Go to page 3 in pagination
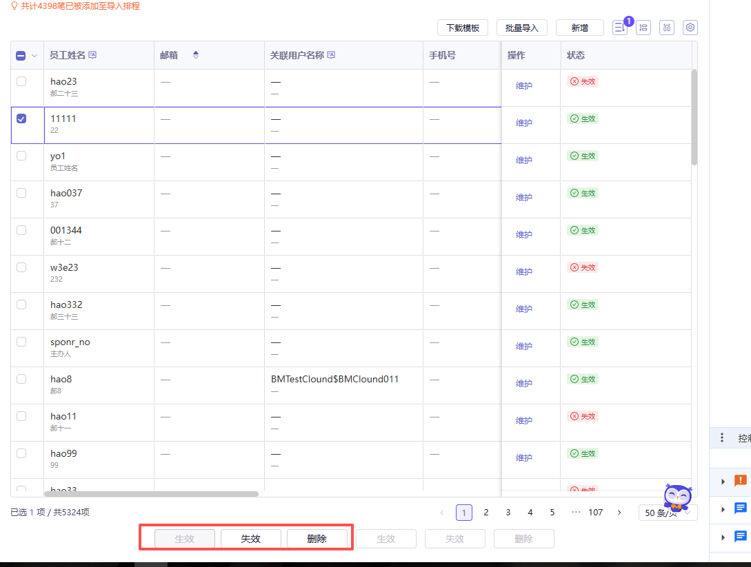The width and height of the screenshot is (751, 567). pos(508,513)
